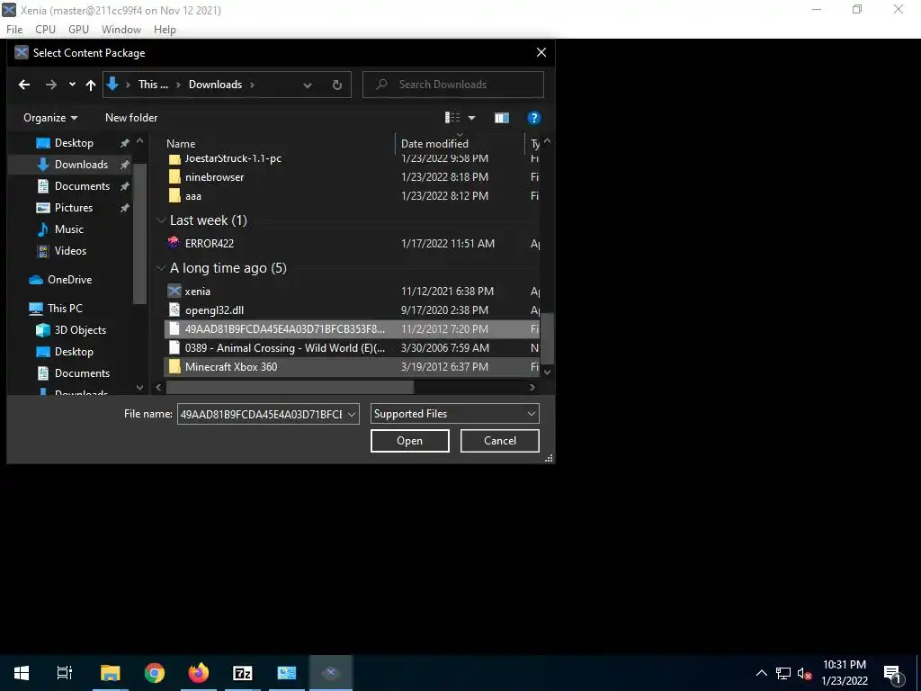Go forward with the right arrow button
921x691 pixels.
(51, 85)
